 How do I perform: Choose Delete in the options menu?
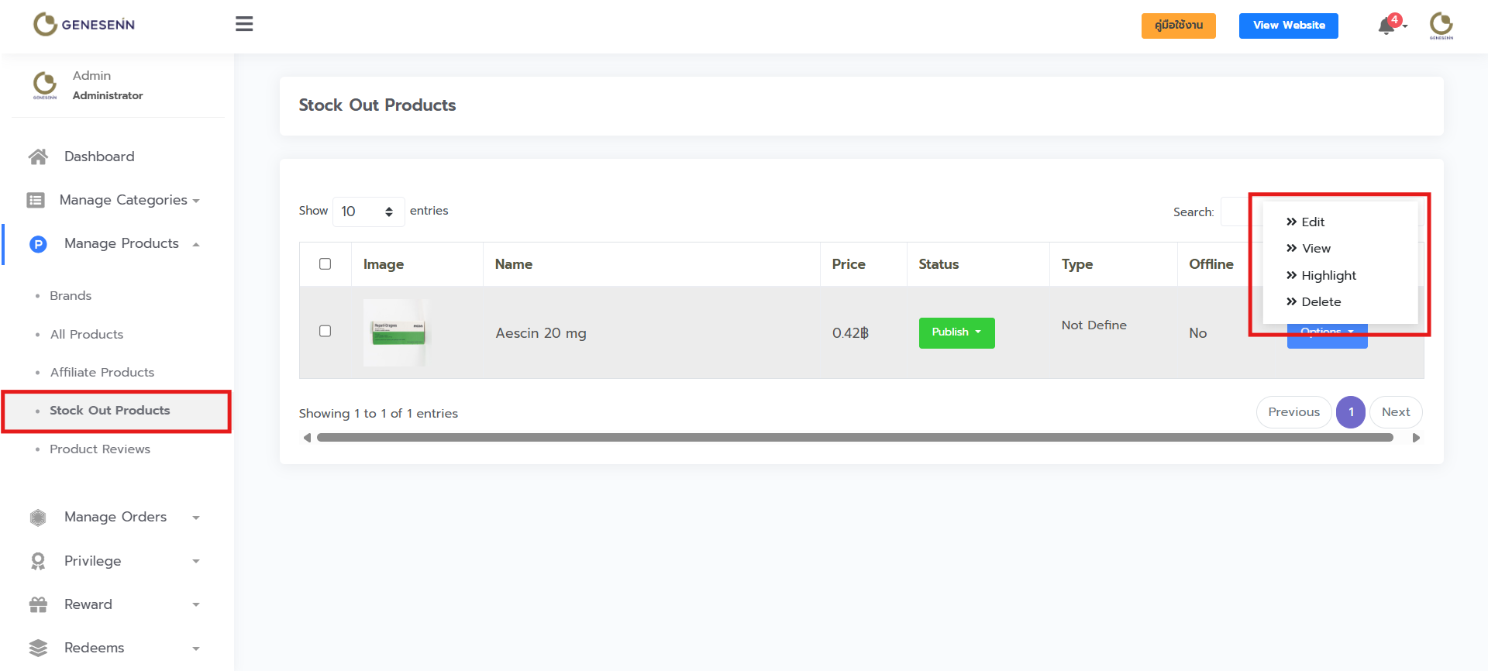click(x=1321, y=301)
